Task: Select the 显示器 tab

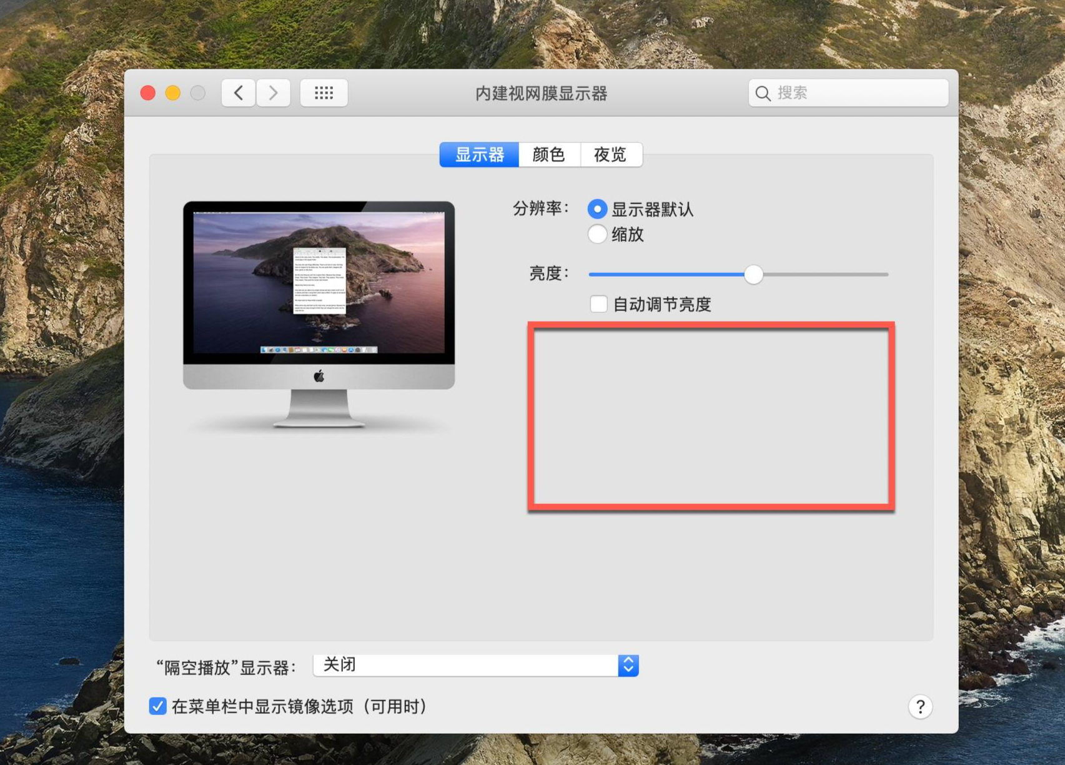Action: [479, 154]
